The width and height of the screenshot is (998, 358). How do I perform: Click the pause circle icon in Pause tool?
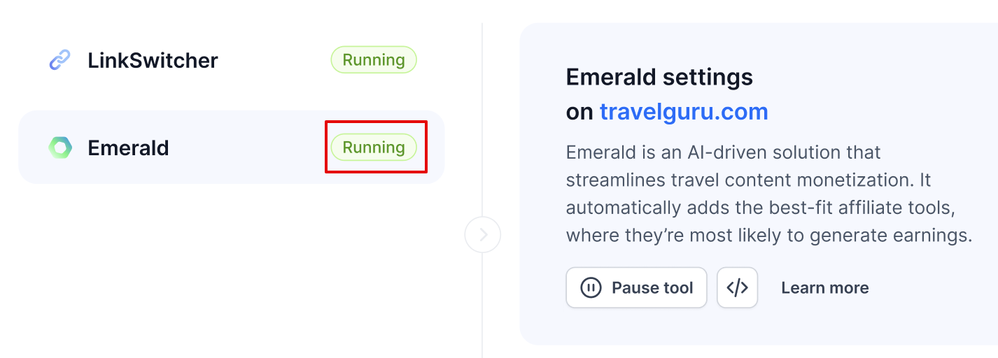click(591, 287)
